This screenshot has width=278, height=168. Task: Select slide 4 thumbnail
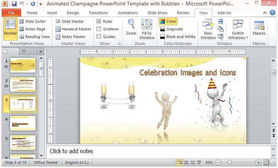click(x=23, y=123)
